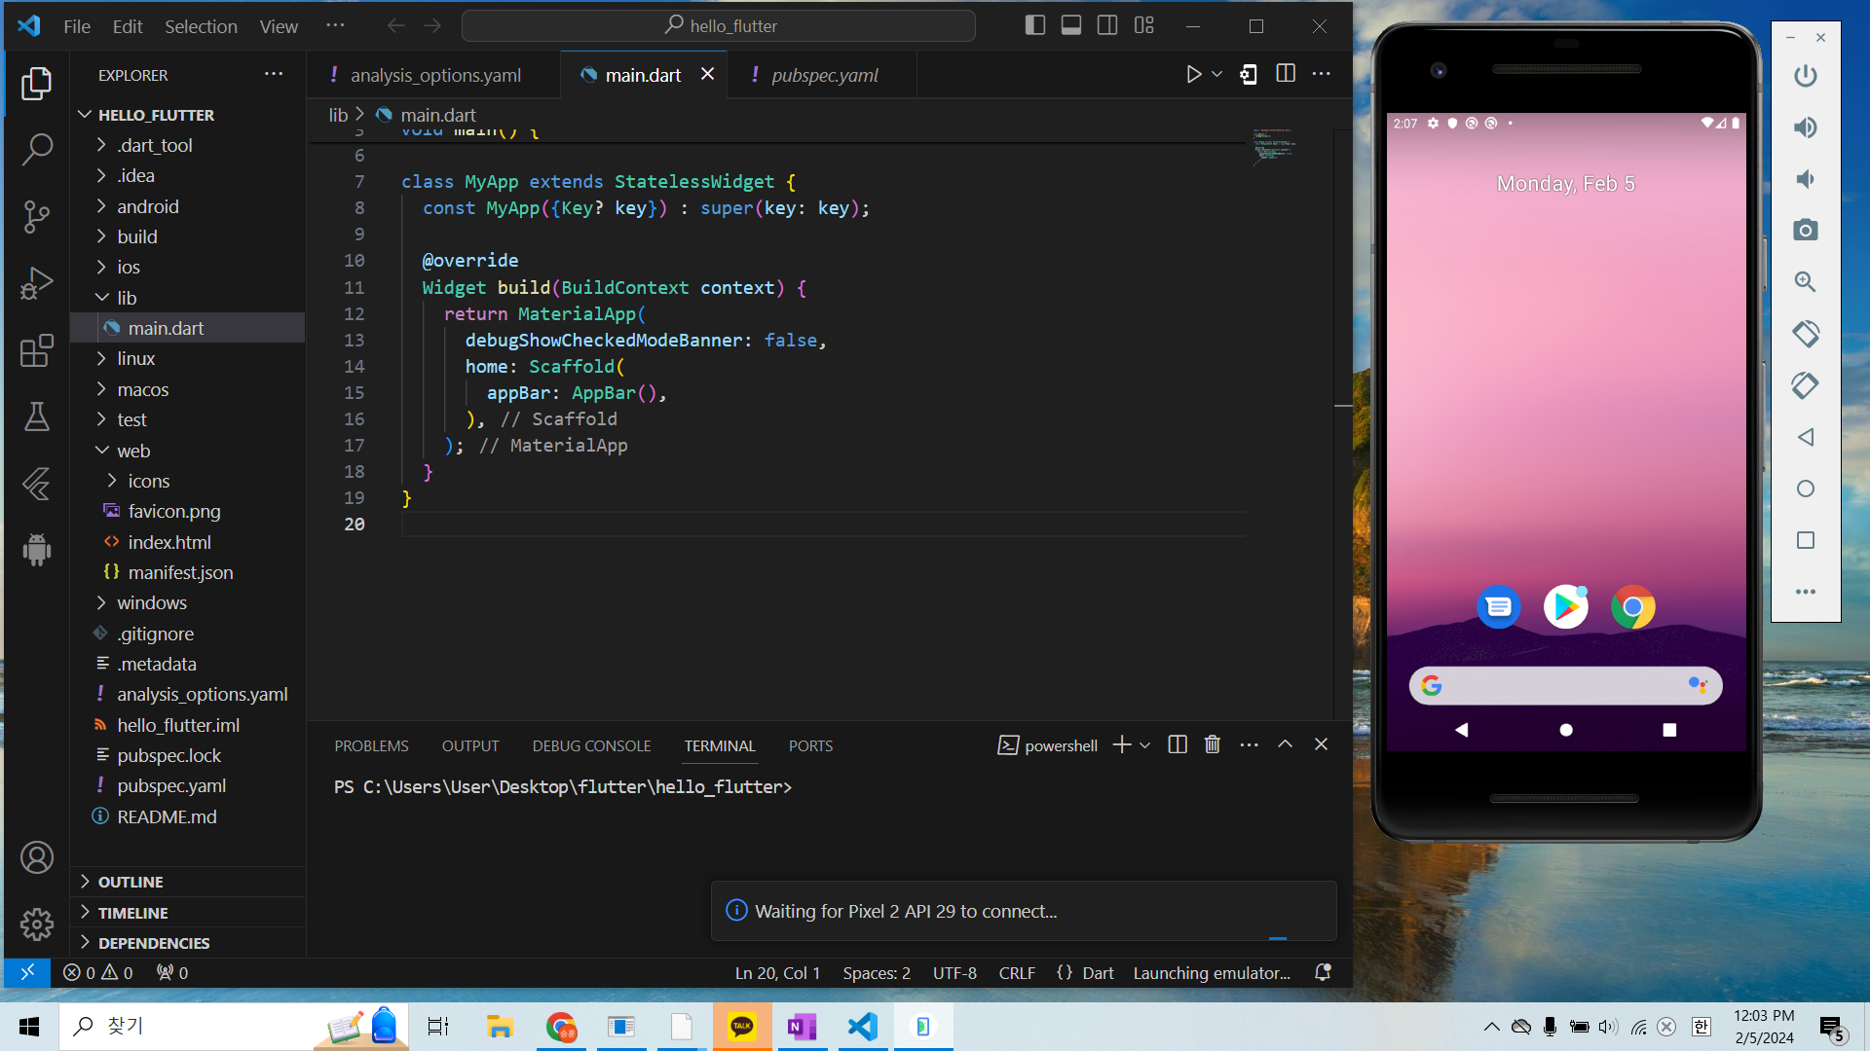
Task: Open Play Store on the emulator
Action: pyautogui.click(x=1566, y=607)
